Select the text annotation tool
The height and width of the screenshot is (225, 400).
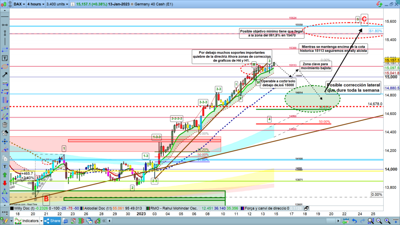[4, 58]
